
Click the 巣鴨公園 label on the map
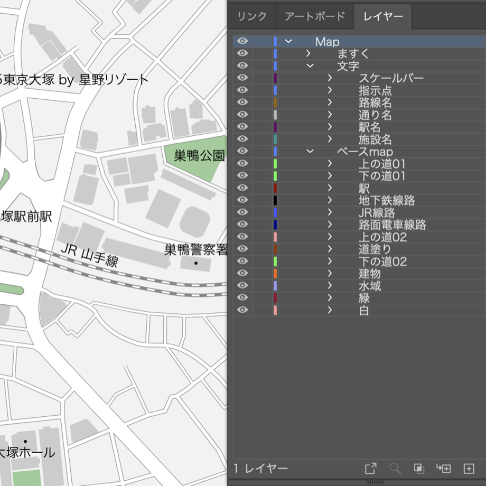pos(199,155)
